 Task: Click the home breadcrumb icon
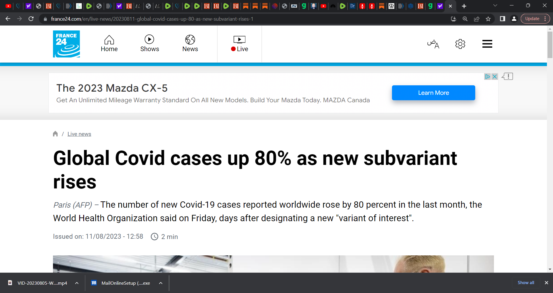[55, 134]
